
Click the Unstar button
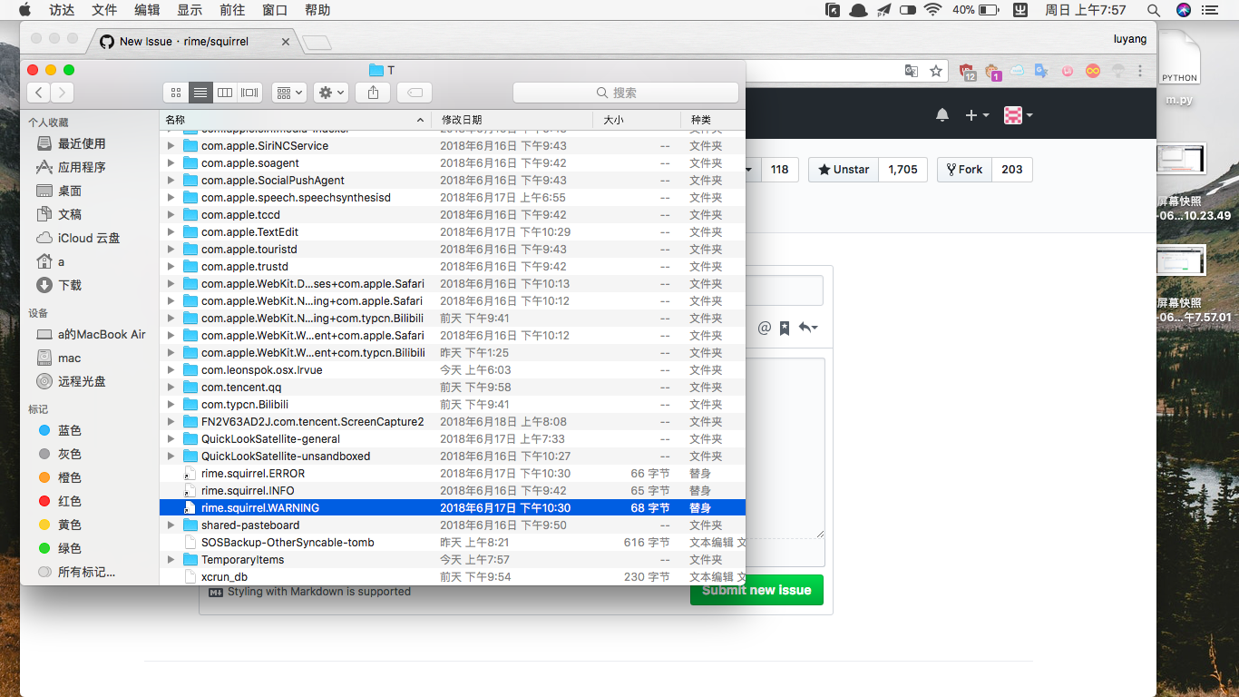click(844, 170)
